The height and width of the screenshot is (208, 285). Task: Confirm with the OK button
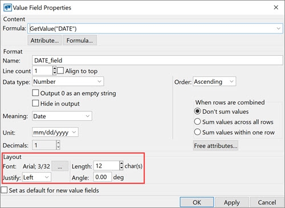click(x=197, y=202)
